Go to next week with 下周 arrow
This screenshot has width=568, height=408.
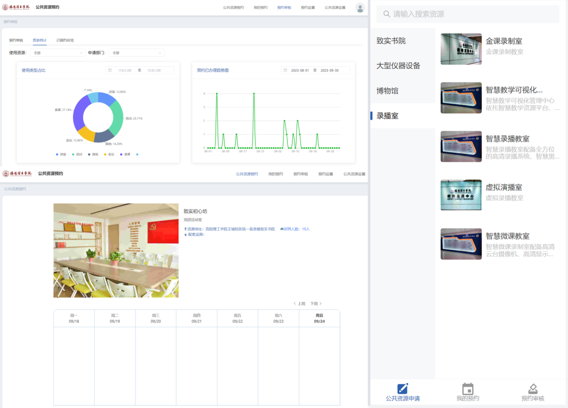(x=316, y=304)
